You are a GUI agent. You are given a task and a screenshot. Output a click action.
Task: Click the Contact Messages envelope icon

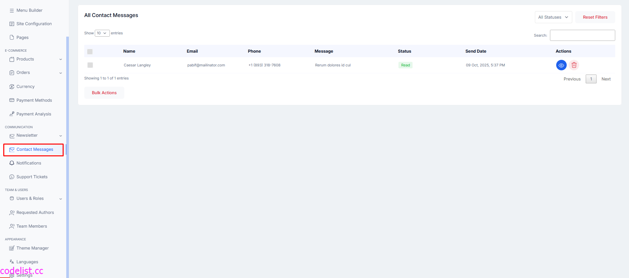point(12,149)
